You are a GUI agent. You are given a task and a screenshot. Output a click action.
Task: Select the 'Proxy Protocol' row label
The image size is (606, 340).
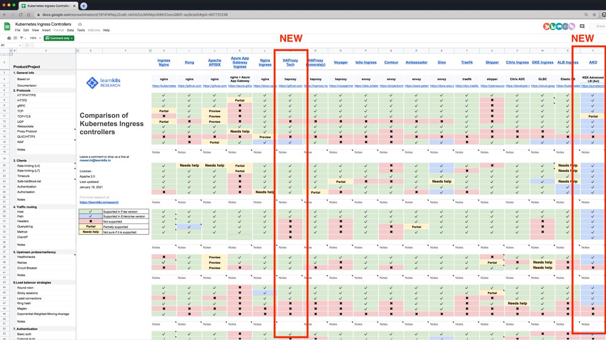pos(27,131)
